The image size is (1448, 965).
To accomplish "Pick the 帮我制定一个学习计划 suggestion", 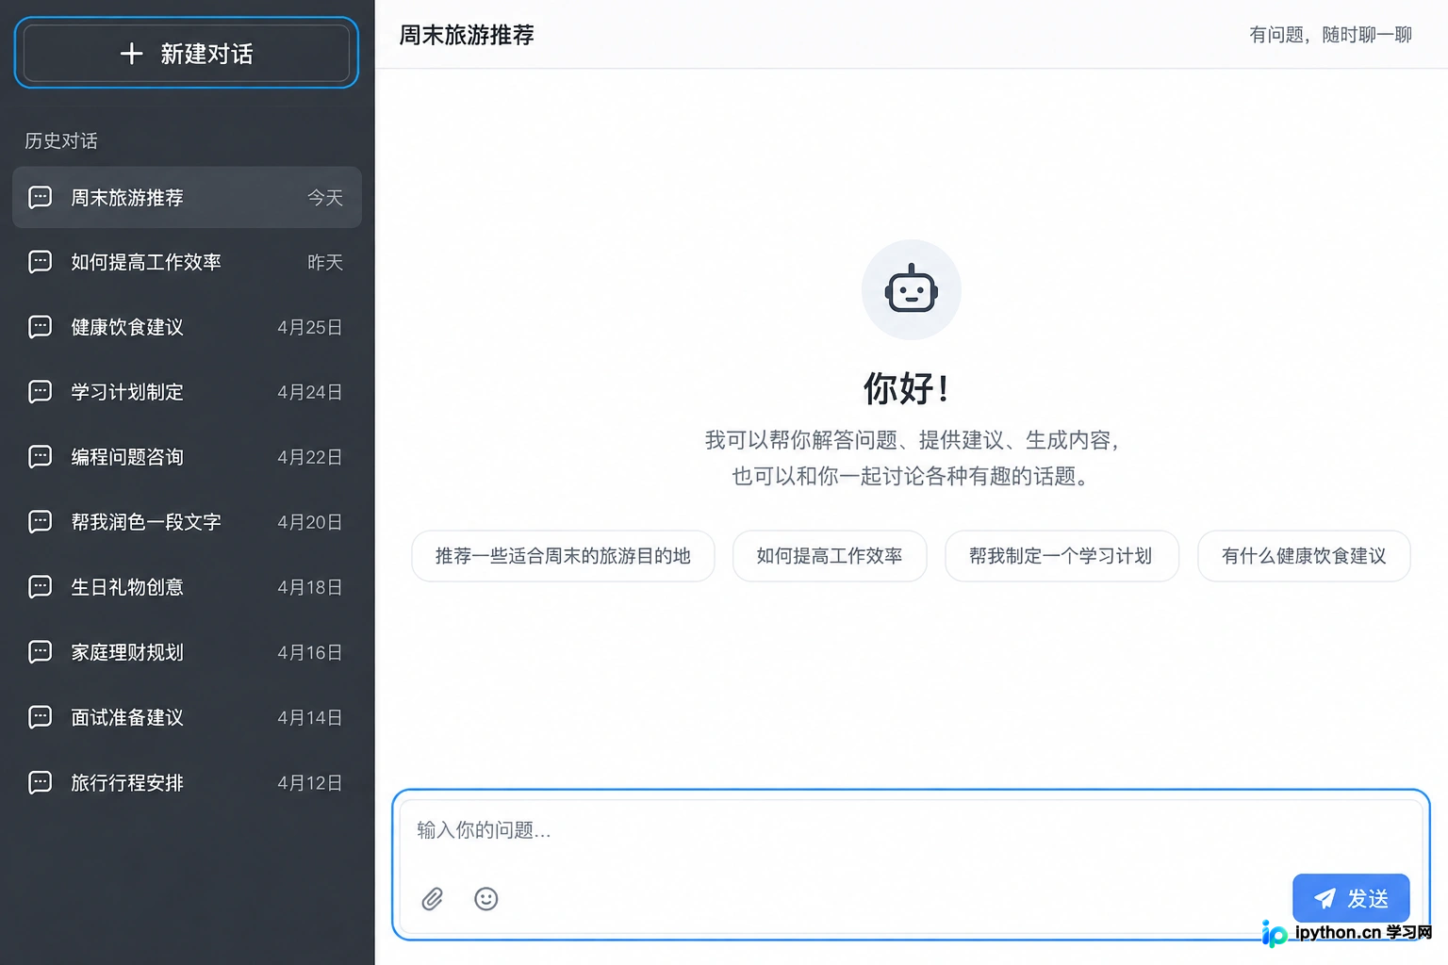I will point(1061,556).
